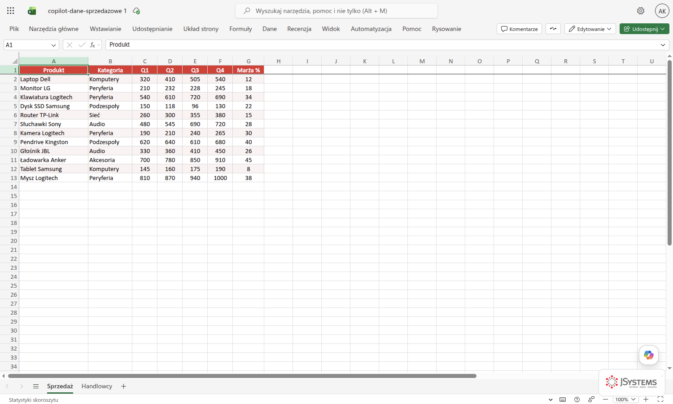The height and width of the screenshot is (404, 673).
Task: Click search magnifier icon in search box
Action: (247, 11)
